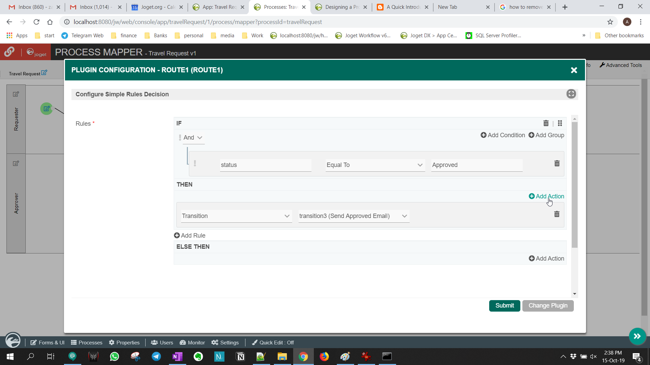This screenshot has width=650, height=365.
Task: Click the rule drag handle grid icon
Action: (x=560, y=123)
